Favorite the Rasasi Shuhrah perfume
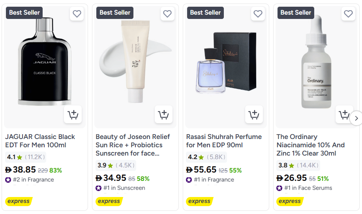 point(258,14)
